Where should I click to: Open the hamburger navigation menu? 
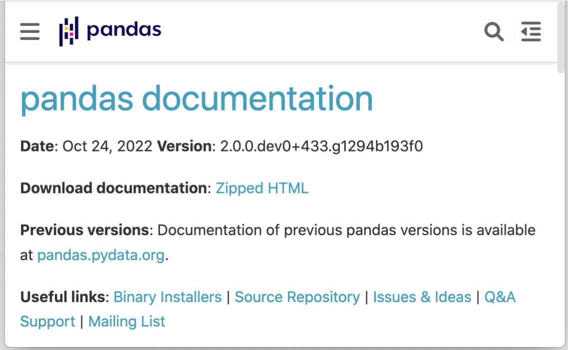pyautogui.click(x=30, y=32)
